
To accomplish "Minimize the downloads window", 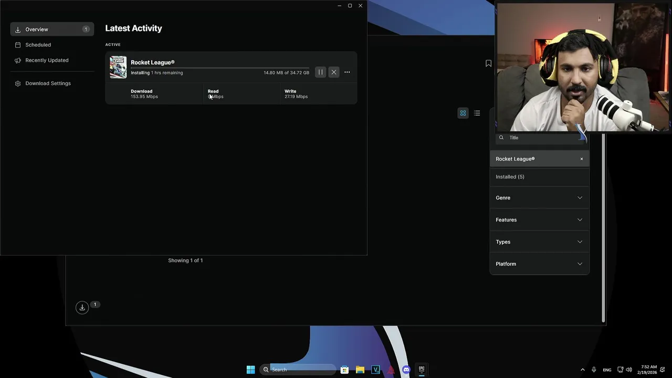I will [339, 6].
